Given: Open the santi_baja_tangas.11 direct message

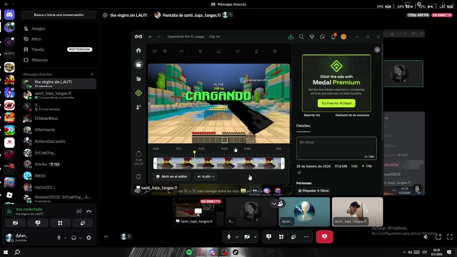Looking at the screenshot, I should pyautogui.click(x=59, y=95).
